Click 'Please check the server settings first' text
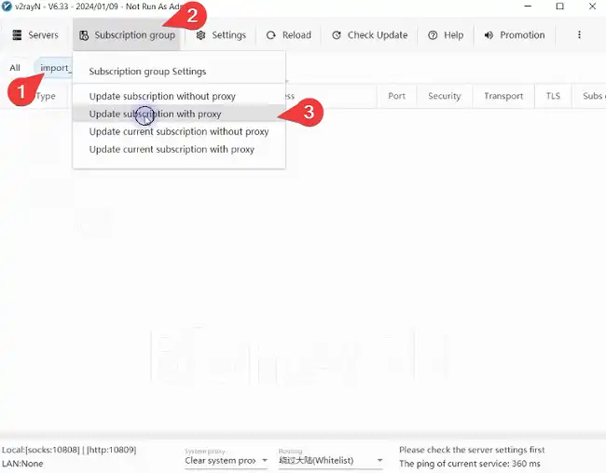This screenshot has width=606, height=473. tap(472, 450)
